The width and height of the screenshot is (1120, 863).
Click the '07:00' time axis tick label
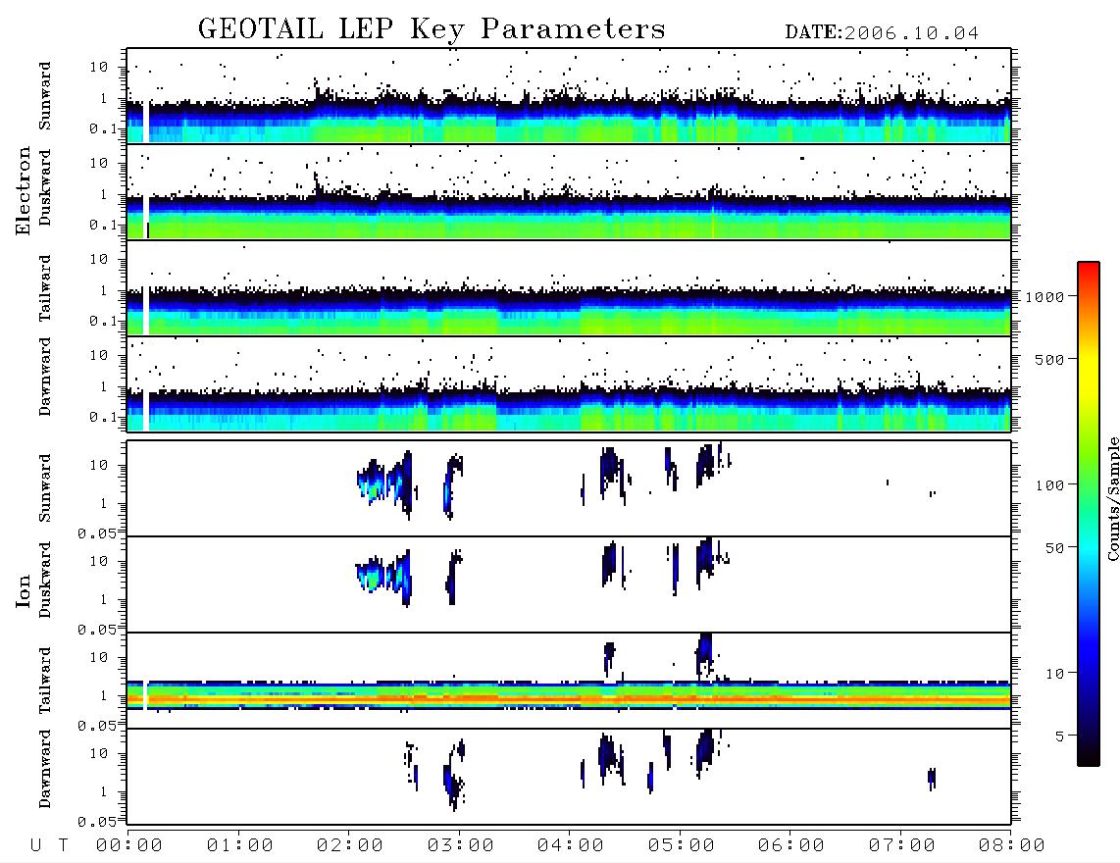(x=902, y=846)
